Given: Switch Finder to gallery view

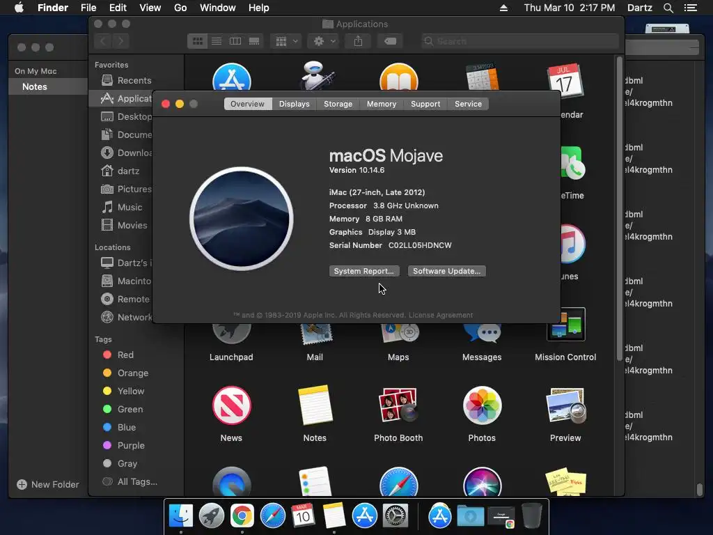Looking at the screenshot, I should click(254, 41).
